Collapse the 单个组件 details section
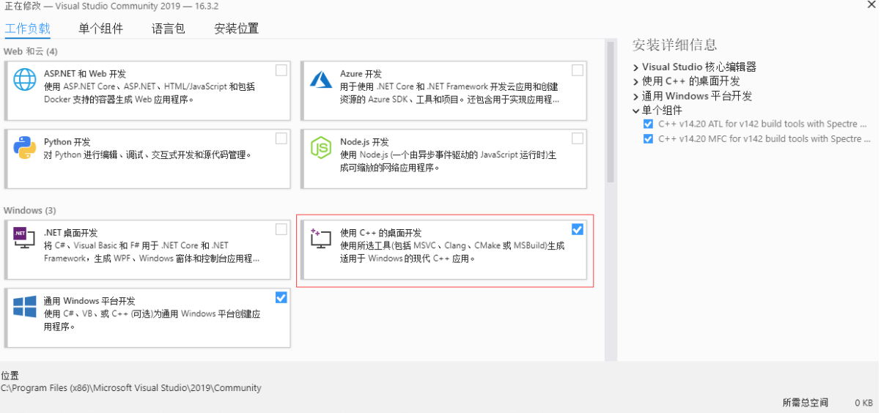Viewport: 881px width, 413px height. pos(635,111)
